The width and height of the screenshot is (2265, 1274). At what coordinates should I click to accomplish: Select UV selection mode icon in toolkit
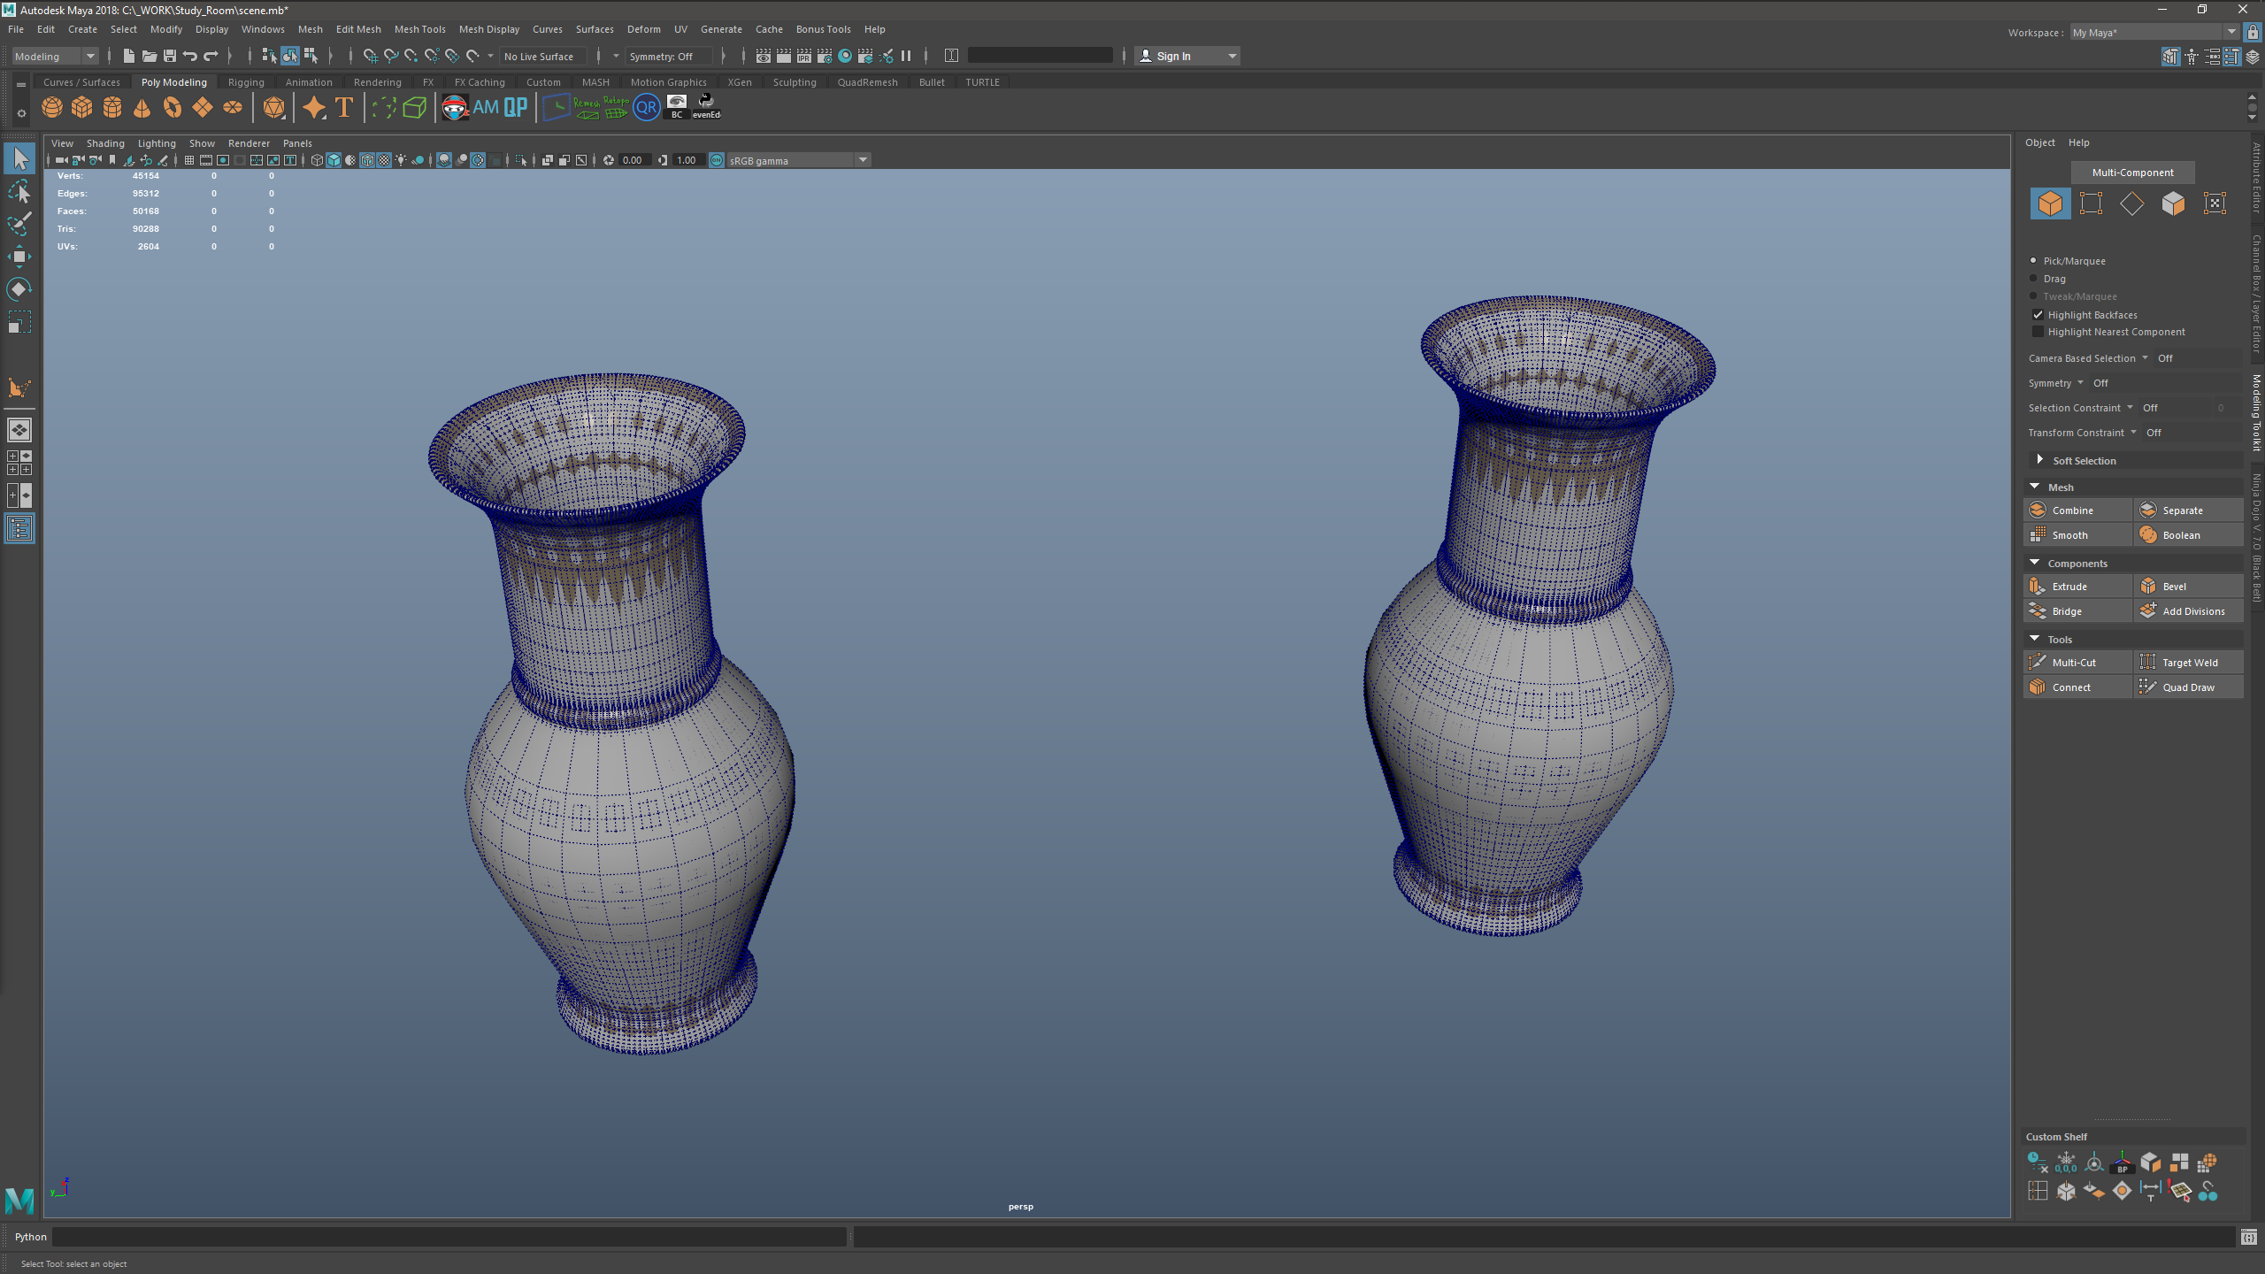click(x=2215, y=203)
